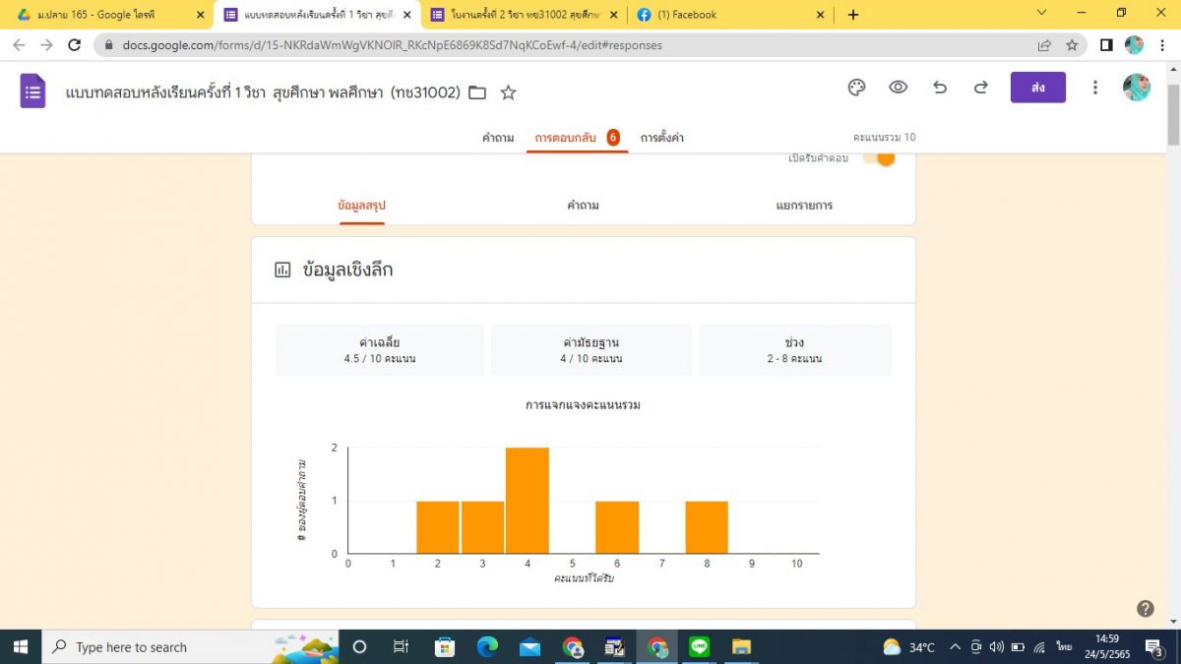Switch to the Facebook browser tab
Screen dimensions: 1181x664
(728, 15)
